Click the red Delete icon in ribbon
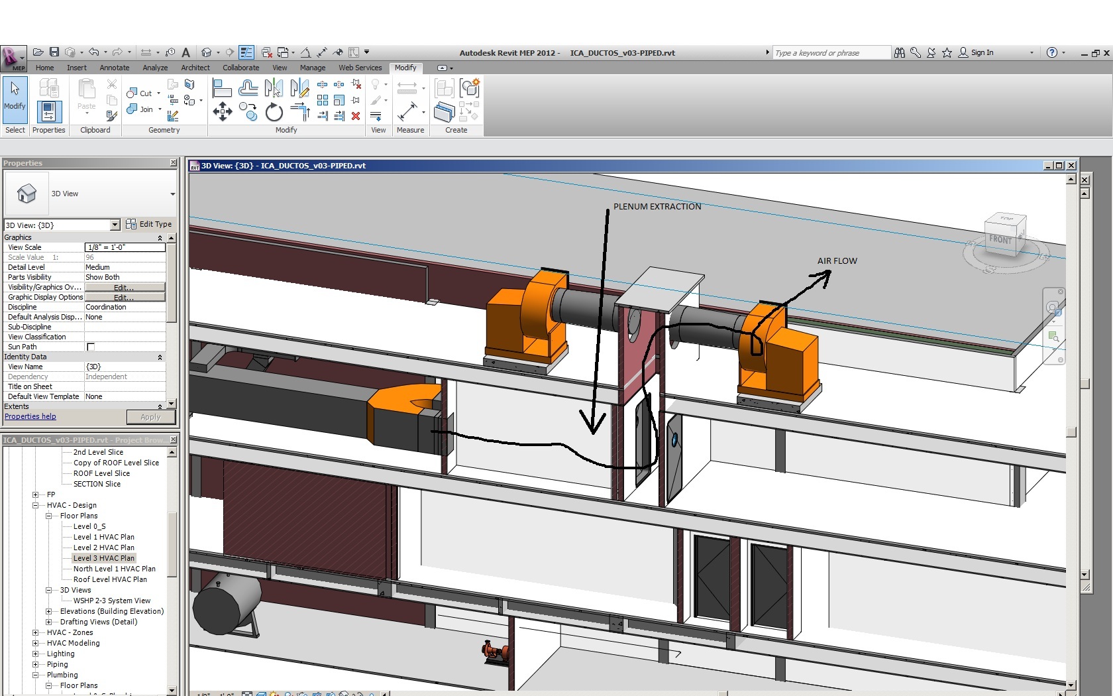 click(x=356, y=117)
